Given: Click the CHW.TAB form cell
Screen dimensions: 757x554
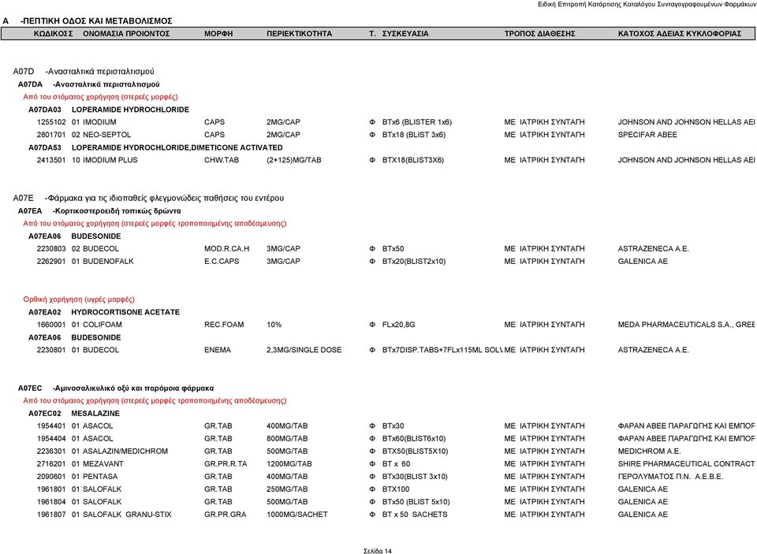Looking at the screenshot, I should [222, 160].
